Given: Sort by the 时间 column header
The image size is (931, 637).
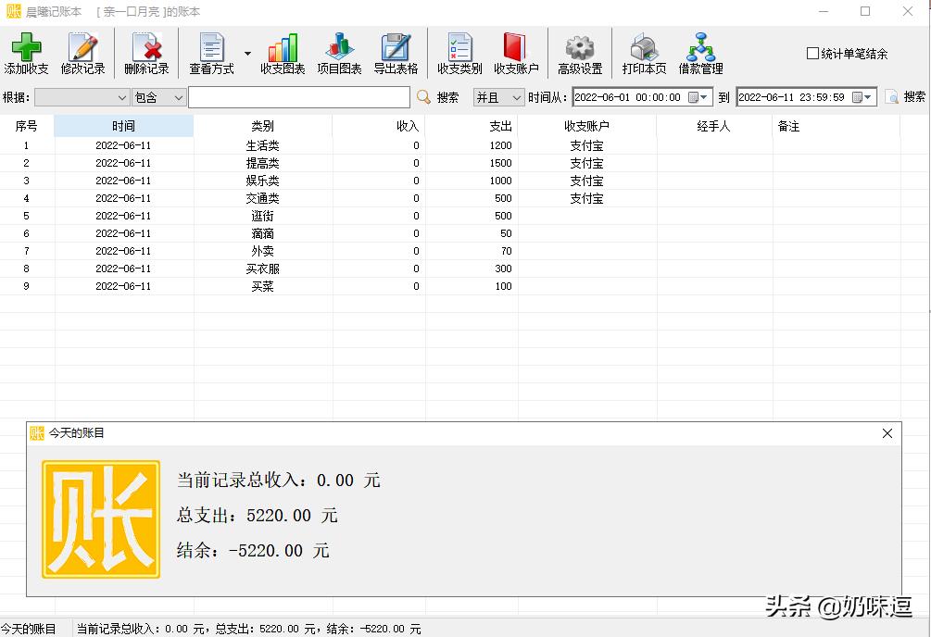Looking at the screenshot, I should pyautogui.click(x=123, y=126).
